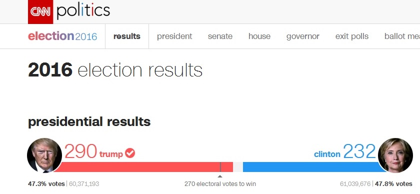420x194 pixels.
Task: Click the 270 votes triangle marker
Action: pyautogui.click(x=220, y=176)
